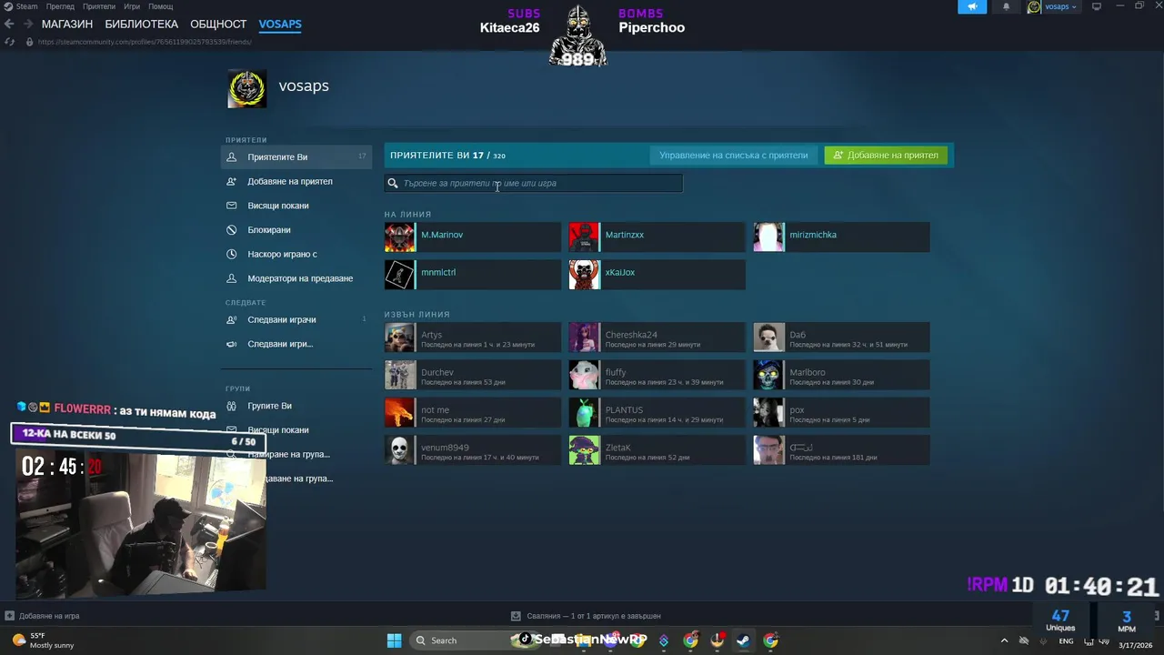
Task: Switch to the МАГАЗИН tab
Action: pos(67,25)
